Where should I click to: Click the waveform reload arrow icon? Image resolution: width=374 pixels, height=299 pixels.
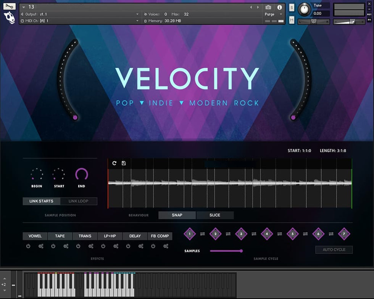pos(114,163)
